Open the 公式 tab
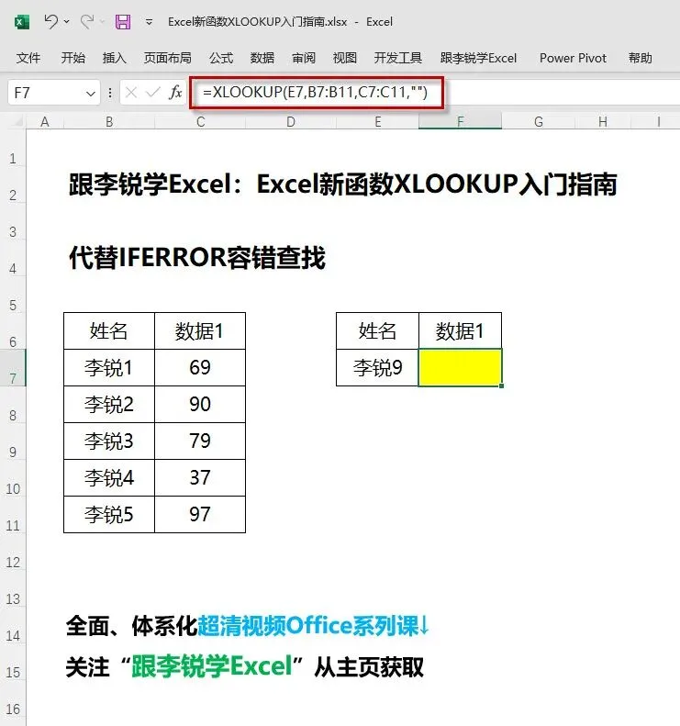This screenshot has height=726, width=680. tap(221, 58)
